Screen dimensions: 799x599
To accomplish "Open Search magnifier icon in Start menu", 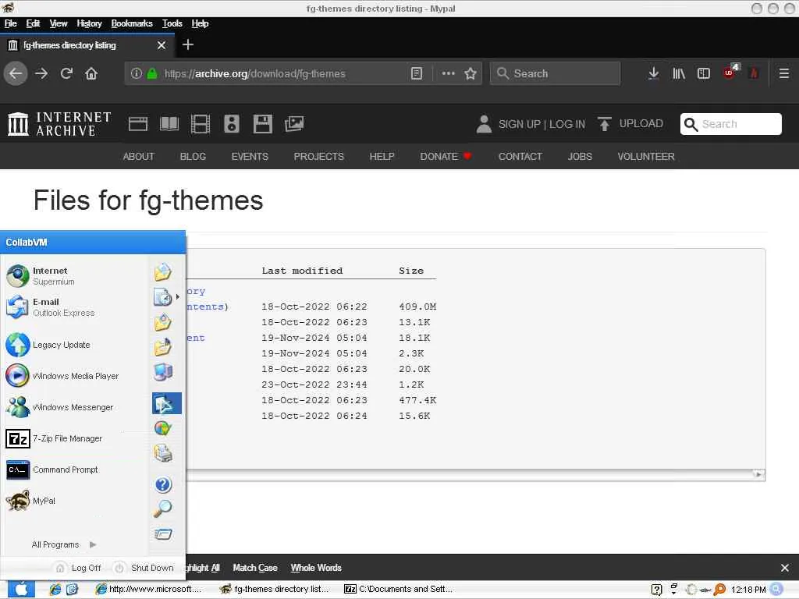I will 162,509.
